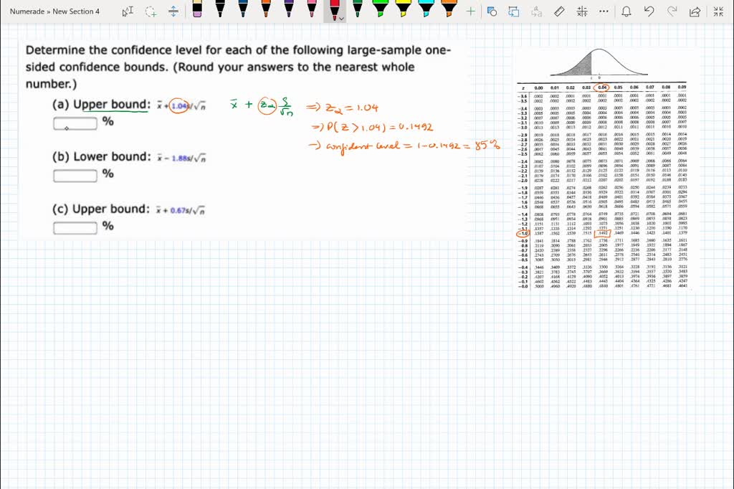Click the add new pen plus icon
The height and width of the screenshot is (489, 734).
pyautogui.click(x=470, y=10)
